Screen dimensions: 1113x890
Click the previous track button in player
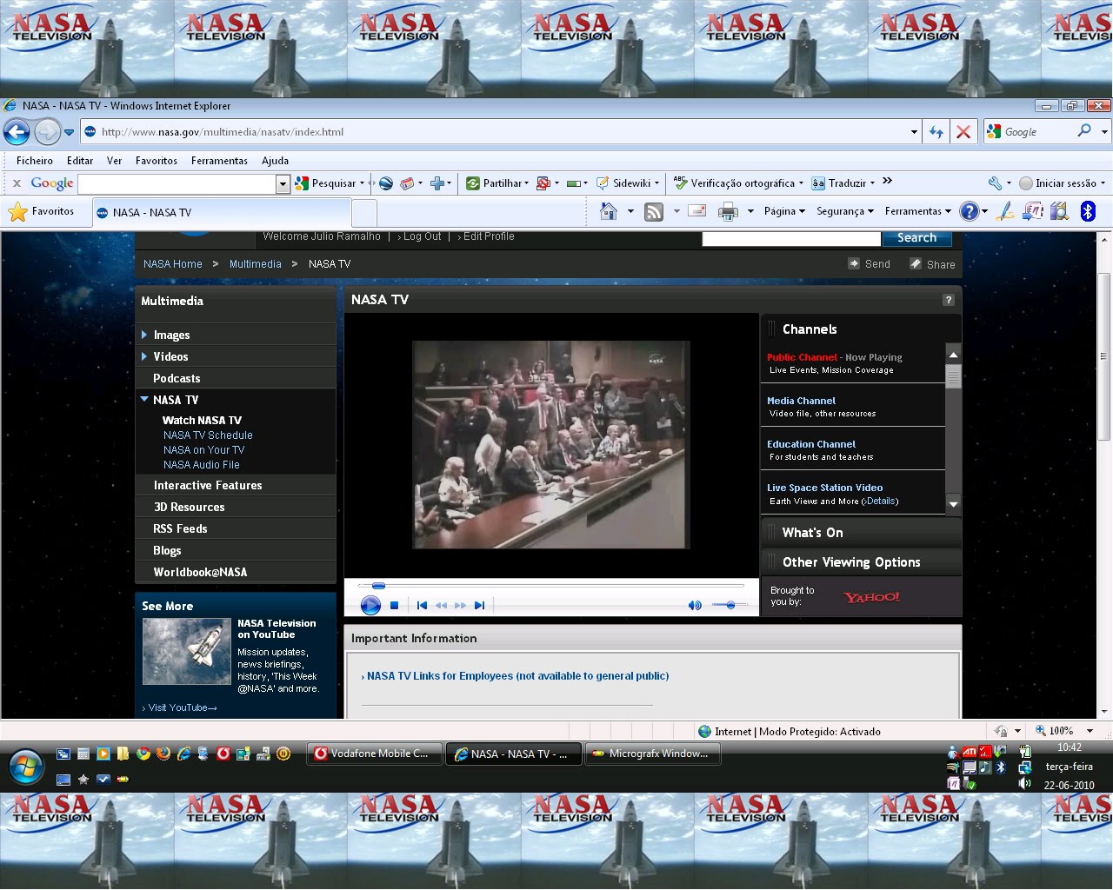422,606
